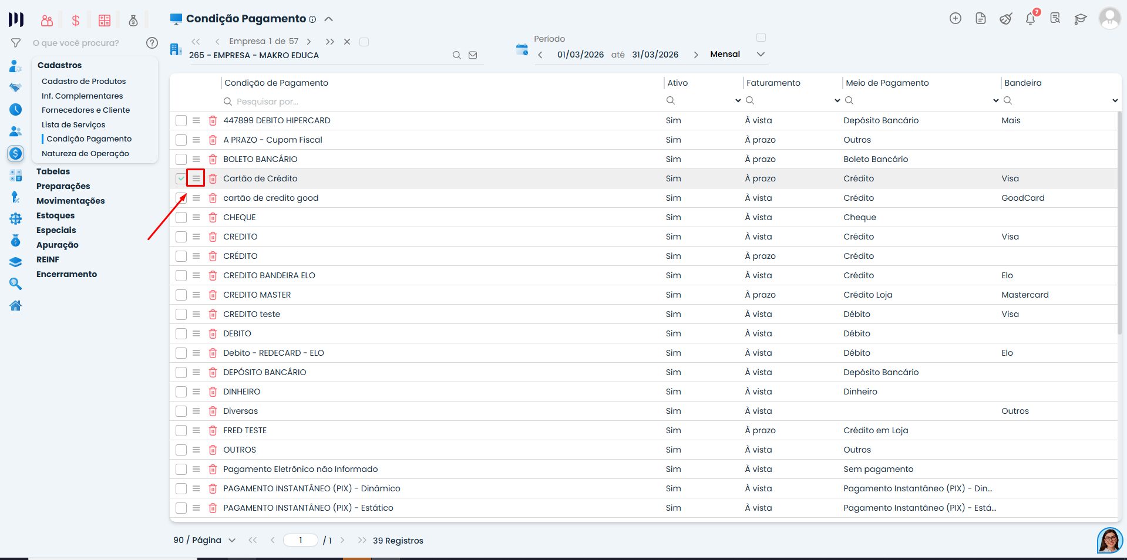Click the notification bell icon
Screen dimensions: 1127x560
(1030, 19)
